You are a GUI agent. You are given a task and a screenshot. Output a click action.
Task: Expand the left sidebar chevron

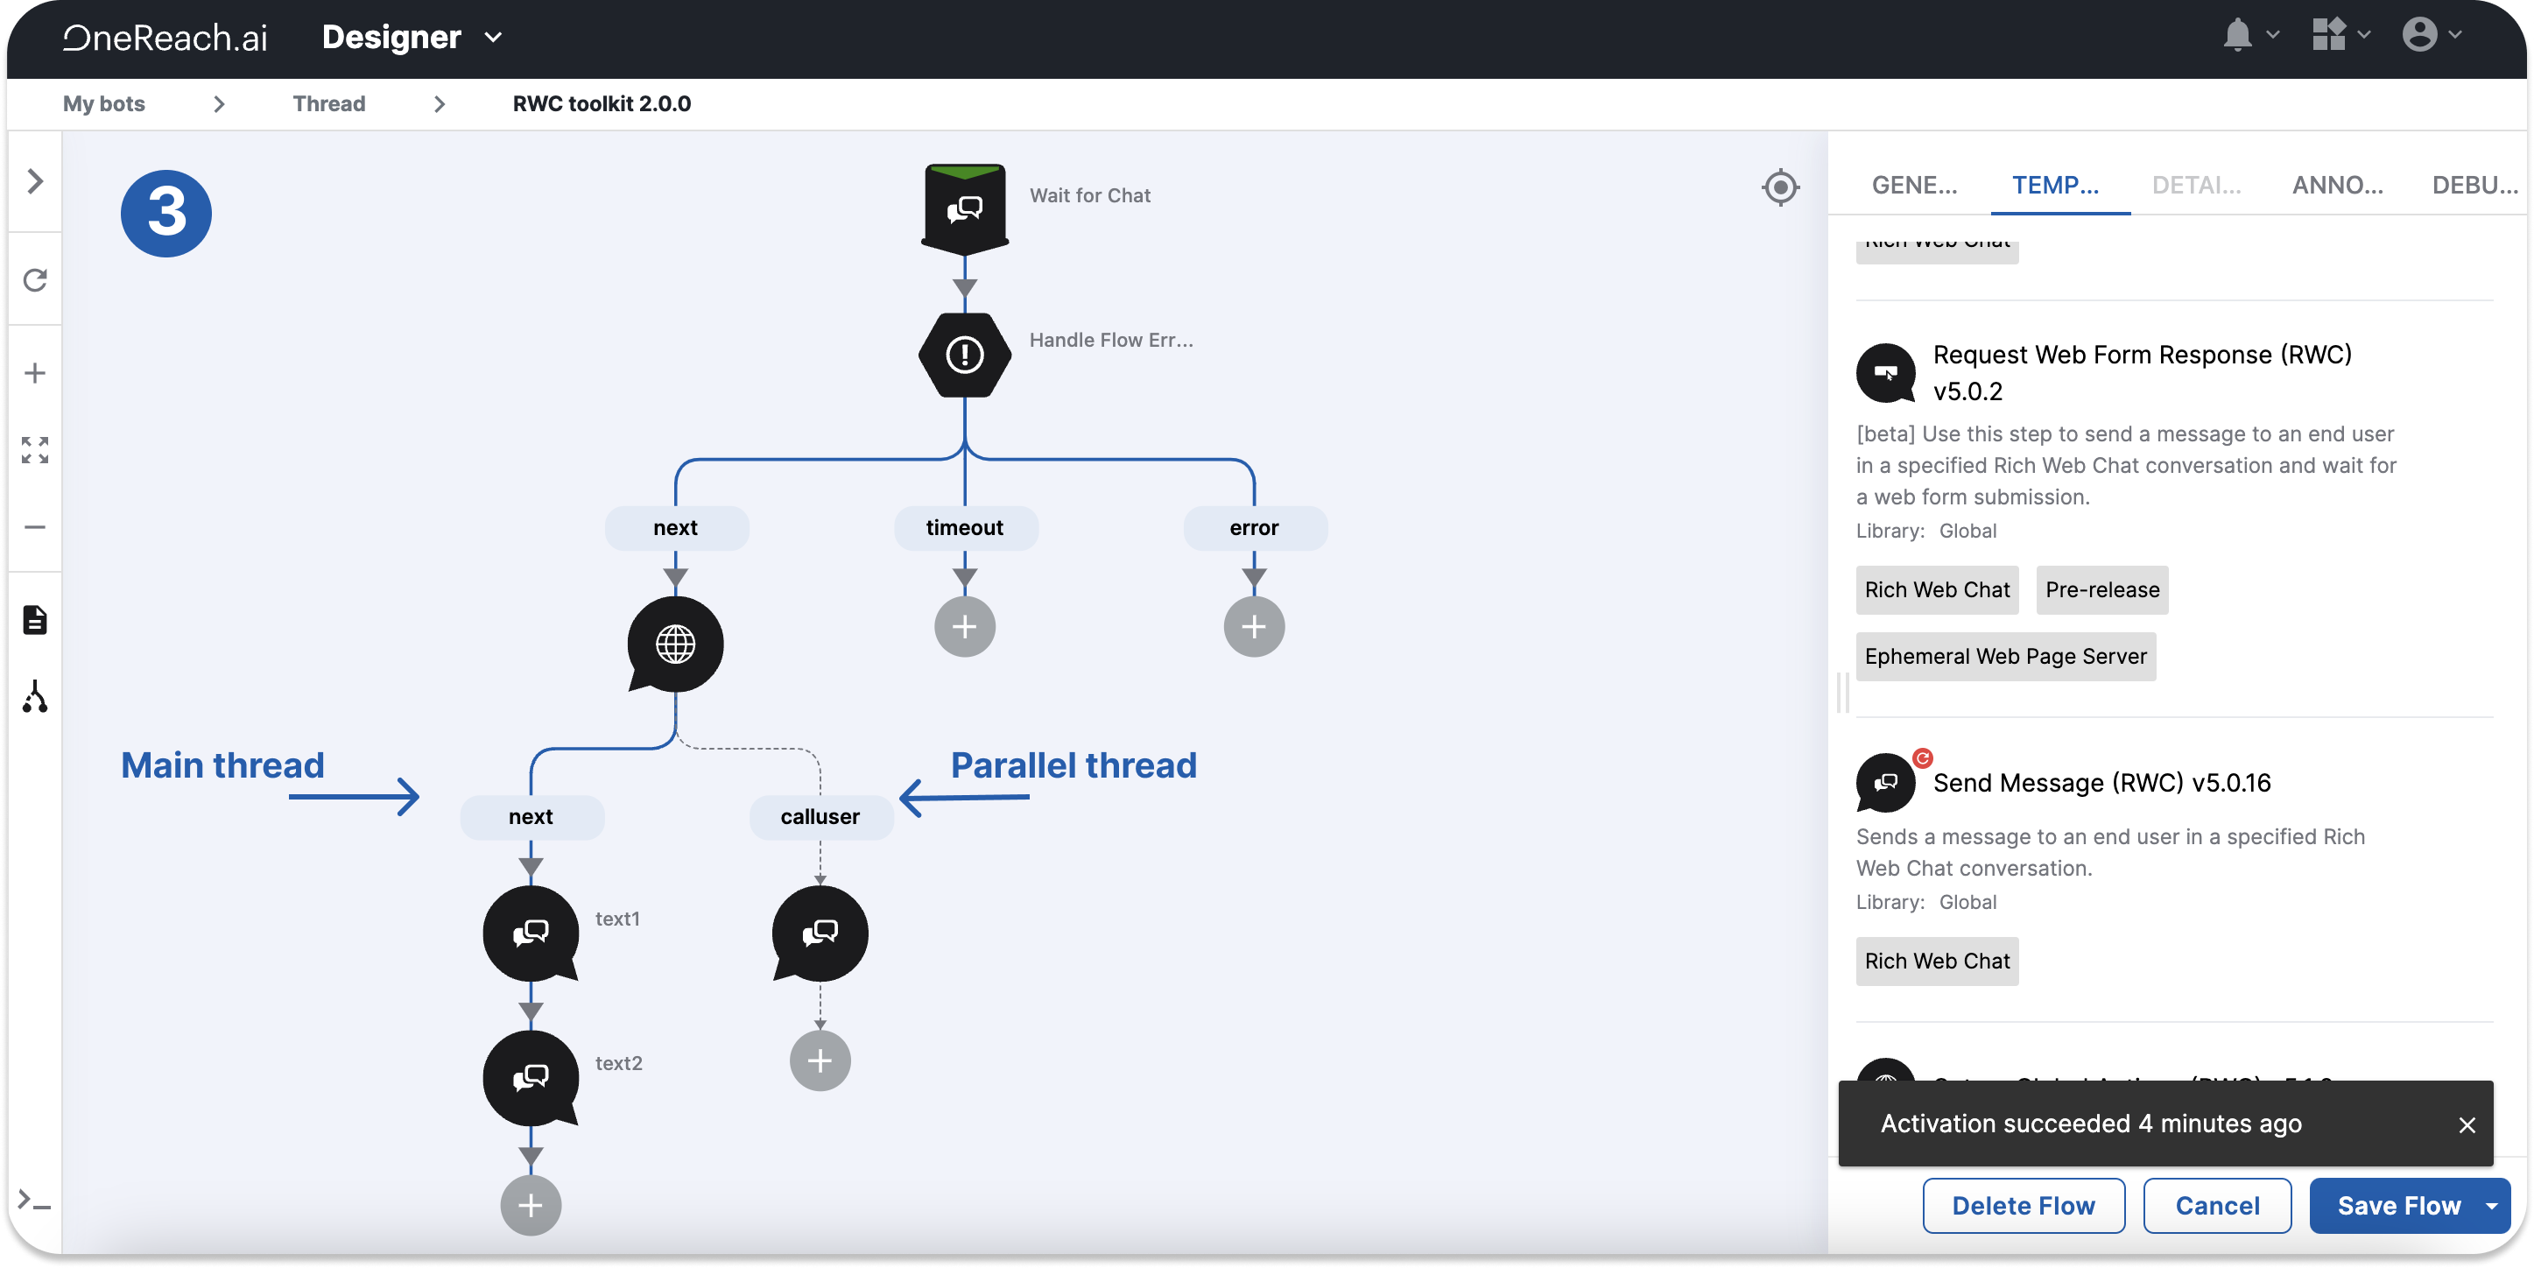coord(35,181)
